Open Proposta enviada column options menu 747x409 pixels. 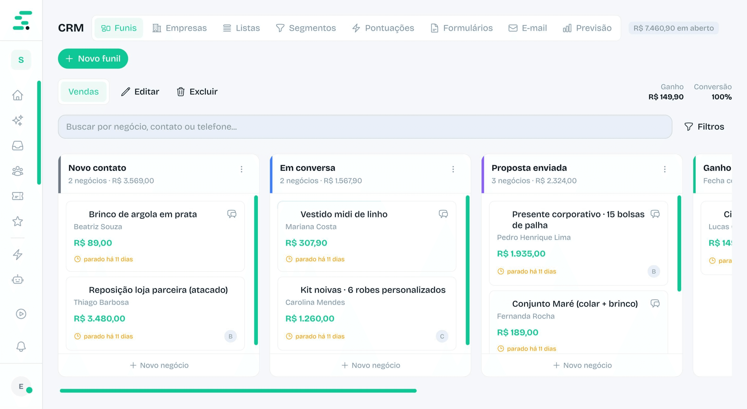pos(665,169)
